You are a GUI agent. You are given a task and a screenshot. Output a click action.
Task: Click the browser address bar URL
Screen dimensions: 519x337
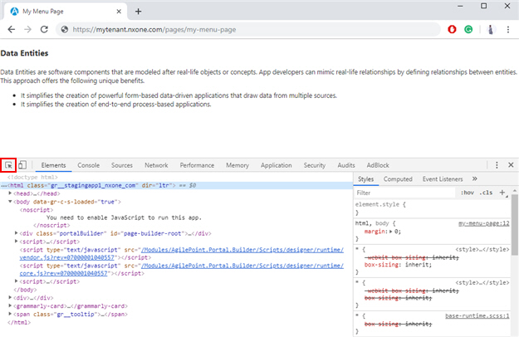pyautogui.click(x=154, y=29)
